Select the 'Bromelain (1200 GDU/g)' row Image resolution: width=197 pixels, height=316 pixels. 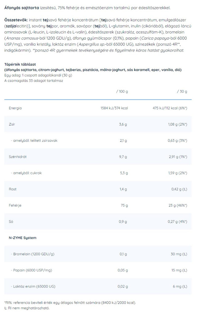coord(34,254)
